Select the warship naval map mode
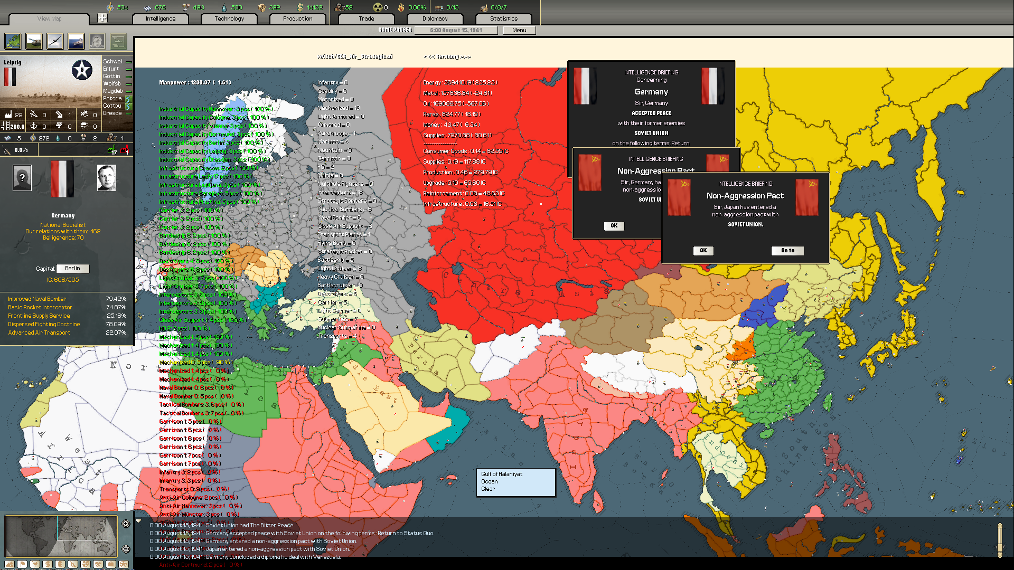 [76, 41]
